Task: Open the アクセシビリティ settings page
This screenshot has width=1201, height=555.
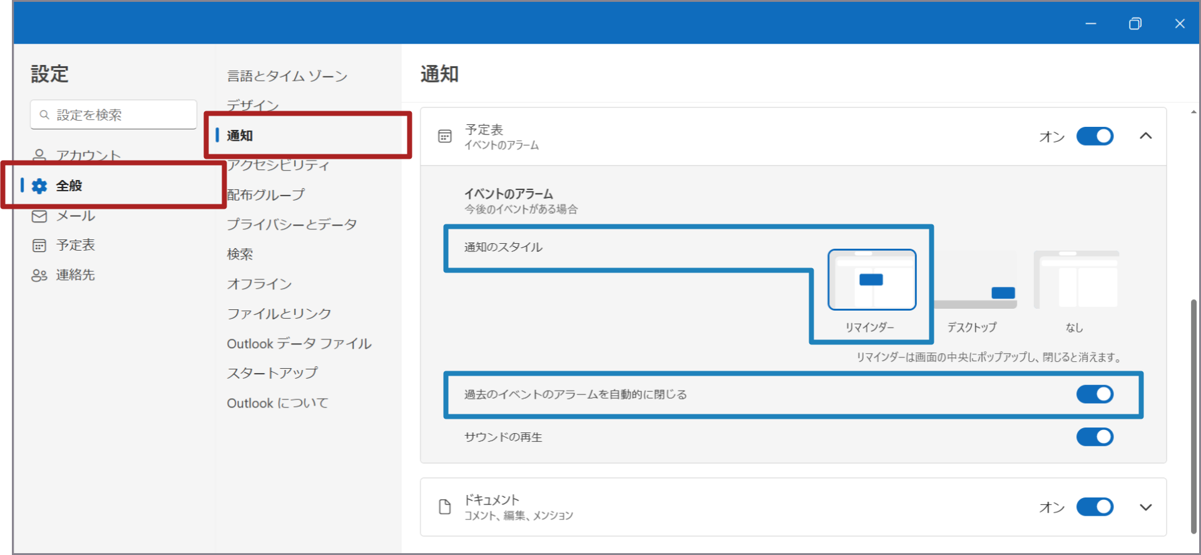Action: click(x=278, y=165)
